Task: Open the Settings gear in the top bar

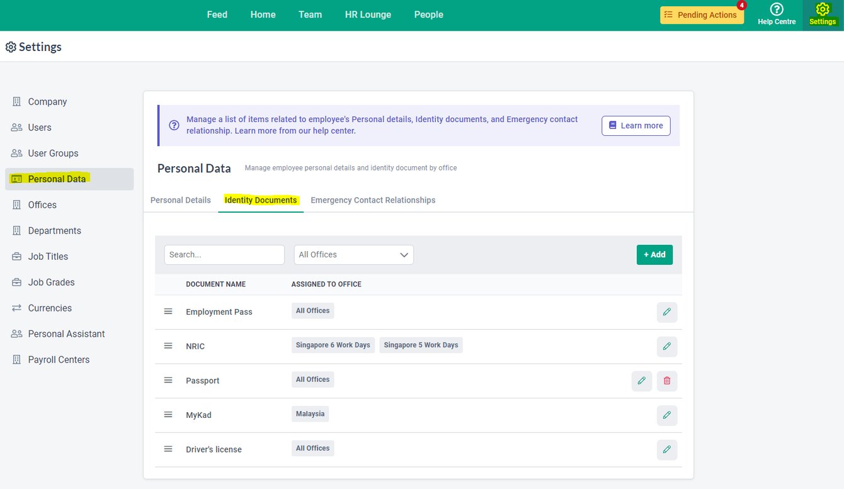Action: click(x=822, y=10)
